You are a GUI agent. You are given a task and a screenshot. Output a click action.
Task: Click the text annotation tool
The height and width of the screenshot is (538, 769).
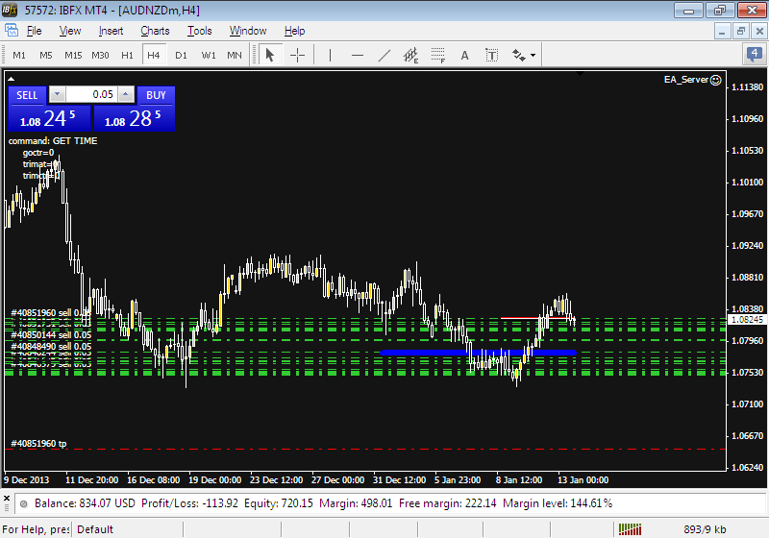click(465, 55)
